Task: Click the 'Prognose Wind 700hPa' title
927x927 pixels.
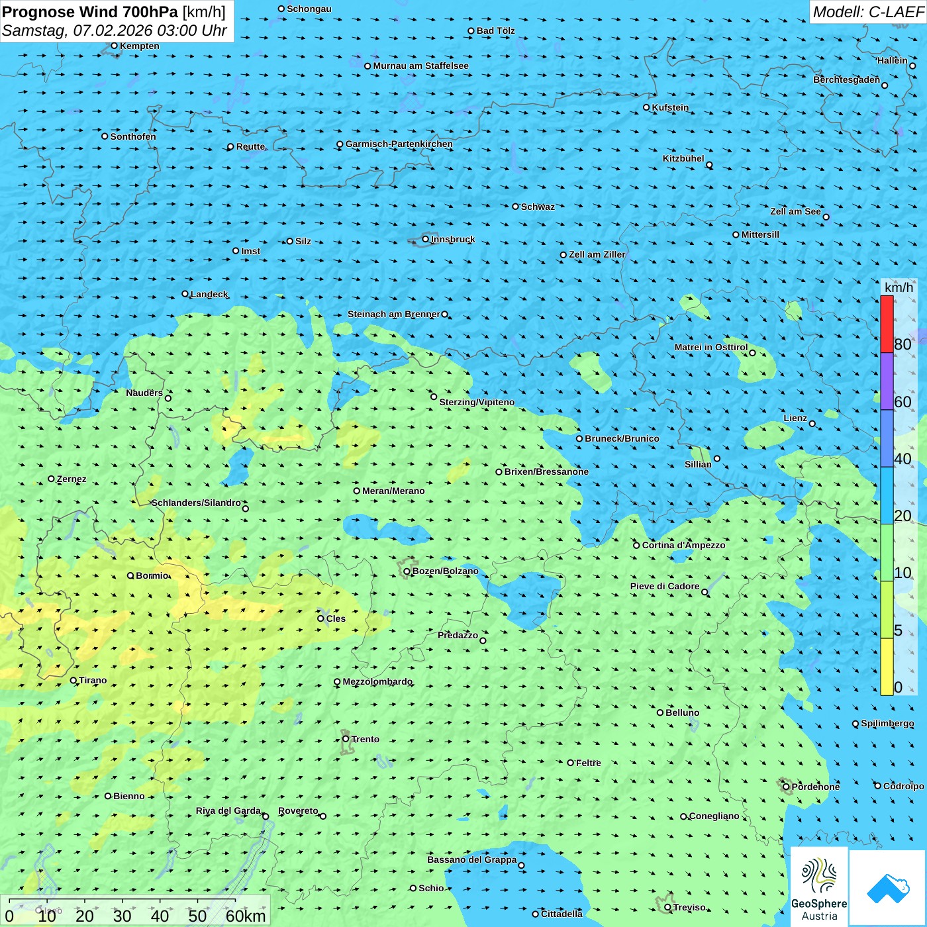Action: pyautogui.click(x=91, y=12)
